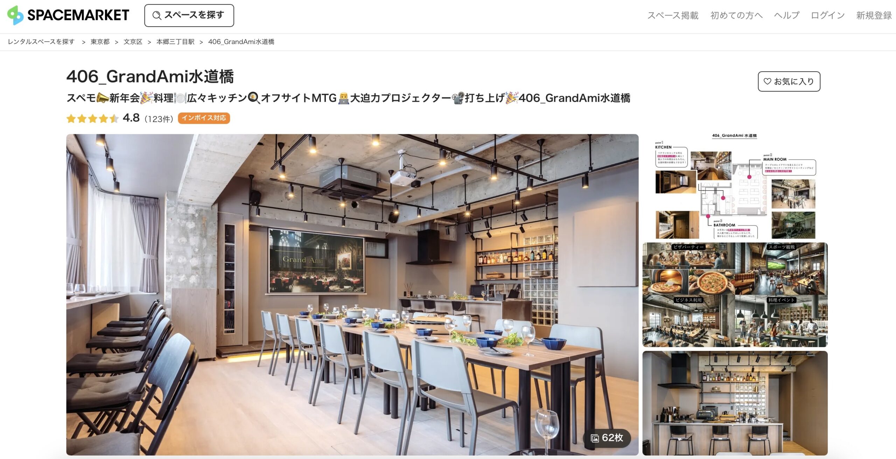896x459 pixels.
Task: Open the 初めての方へ menu item
Action: pos(736,15)
